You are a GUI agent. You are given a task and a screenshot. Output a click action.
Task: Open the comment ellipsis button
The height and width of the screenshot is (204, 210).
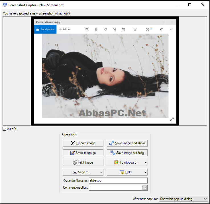[145, 188]
